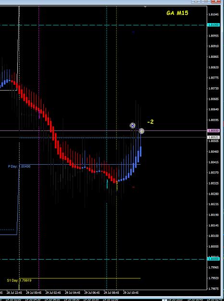Select the P Day: 1.80406 pivot label
The width and height of the screenshot is (224, 301).
tap(19, 167)
